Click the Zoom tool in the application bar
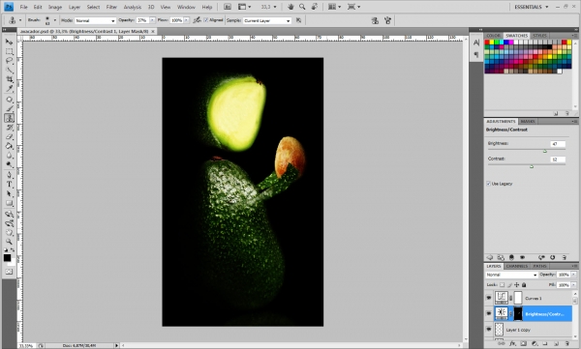 (x=302, y=7)
